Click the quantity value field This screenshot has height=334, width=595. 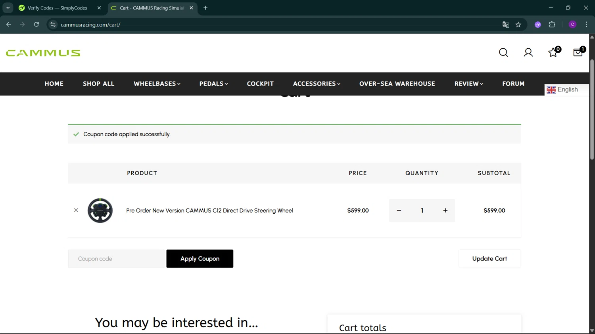click(422, 211)
